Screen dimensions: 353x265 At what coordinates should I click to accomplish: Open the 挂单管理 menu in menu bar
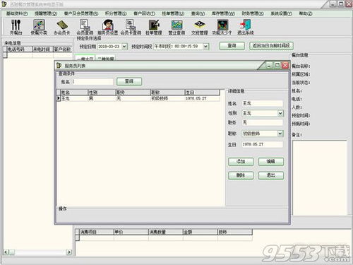click(x=173, y=13)
